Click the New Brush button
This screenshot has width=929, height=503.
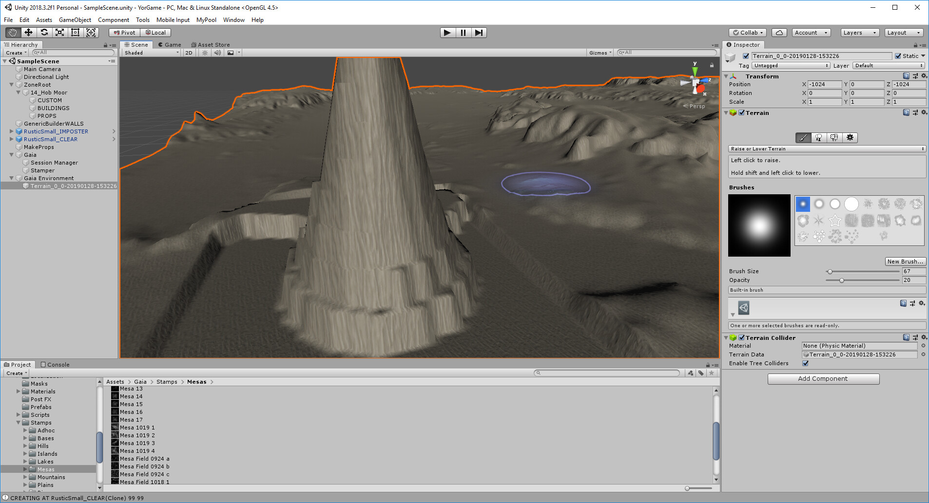pos(905,261)
